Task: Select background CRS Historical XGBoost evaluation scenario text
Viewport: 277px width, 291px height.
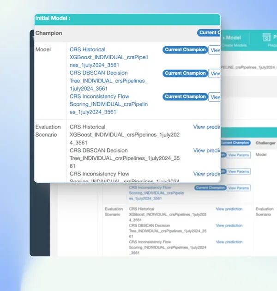Action: tap(168, 214)
